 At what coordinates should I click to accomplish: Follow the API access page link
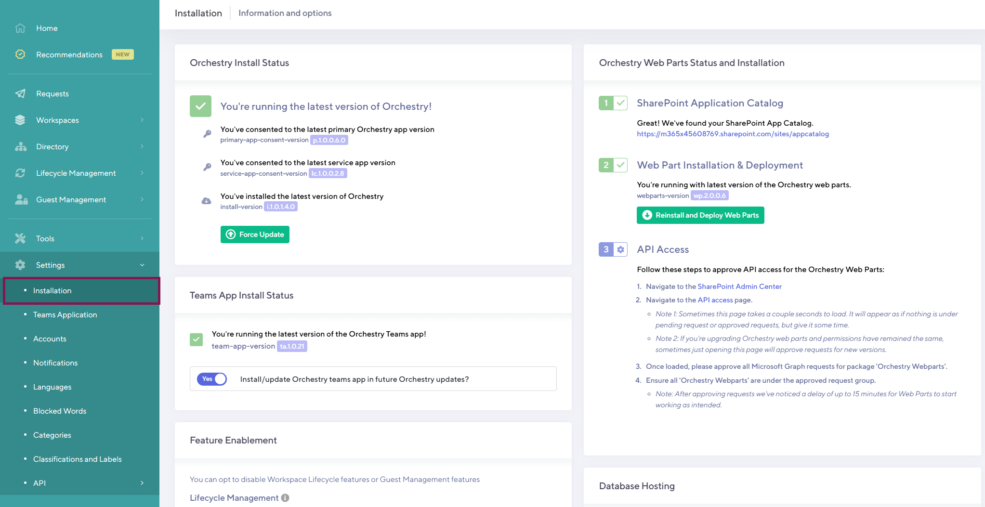point(715,300)
